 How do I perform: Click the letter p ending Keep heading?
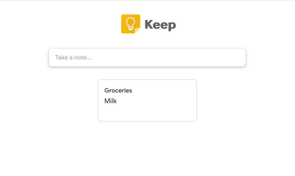pos(172,26)
